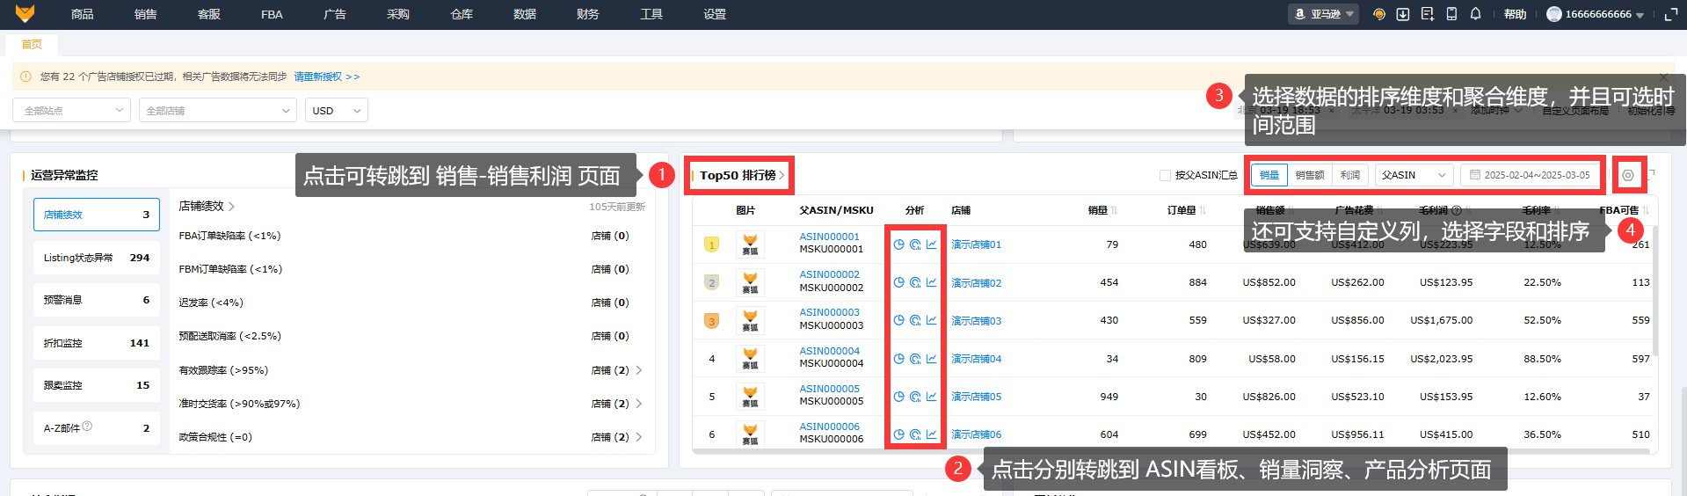Select 跟卖监控 monitor tab
Viewport: 1687px width, 496px height.
tap(97, 385)
